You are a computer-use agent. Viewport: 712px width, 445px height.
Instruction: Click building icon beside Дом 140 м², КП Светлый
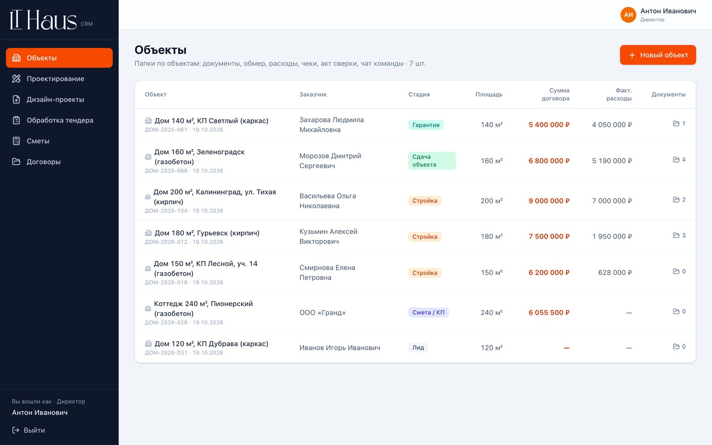click(148, 121)
